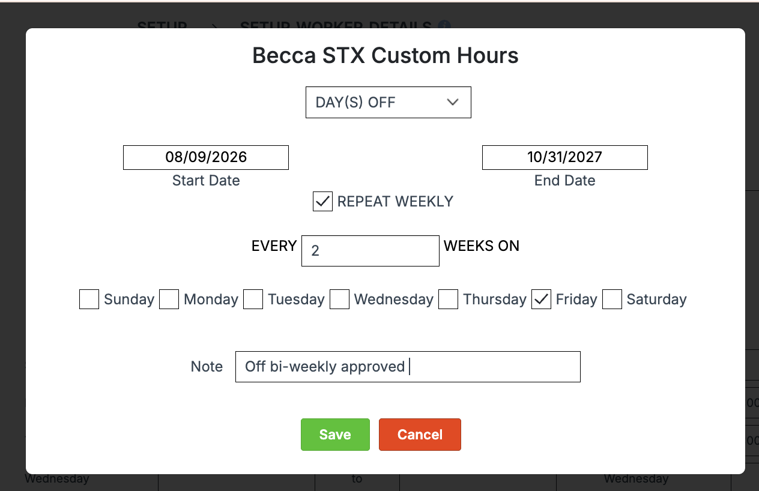The image size is (759, 491).
Task: Tick the Wednesday checkbox
Action: click(x=339, y=299)
